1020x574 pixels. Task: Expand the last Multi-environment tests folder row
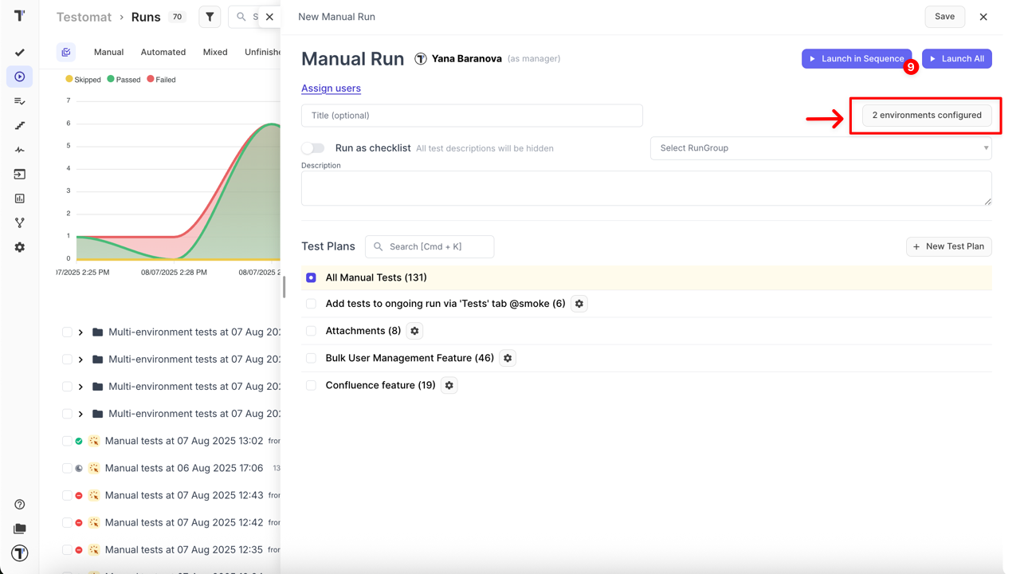[80, 414]
